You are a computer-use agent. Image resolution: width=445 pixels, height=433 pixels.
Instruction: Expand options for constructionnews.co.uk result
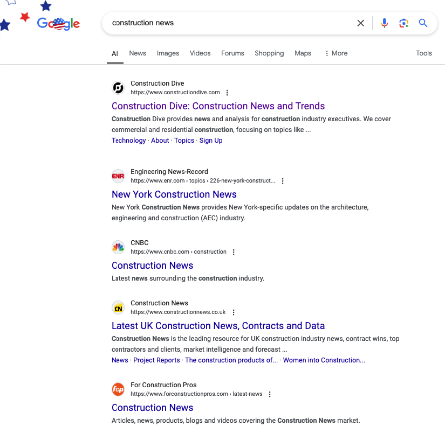(234, 312)
